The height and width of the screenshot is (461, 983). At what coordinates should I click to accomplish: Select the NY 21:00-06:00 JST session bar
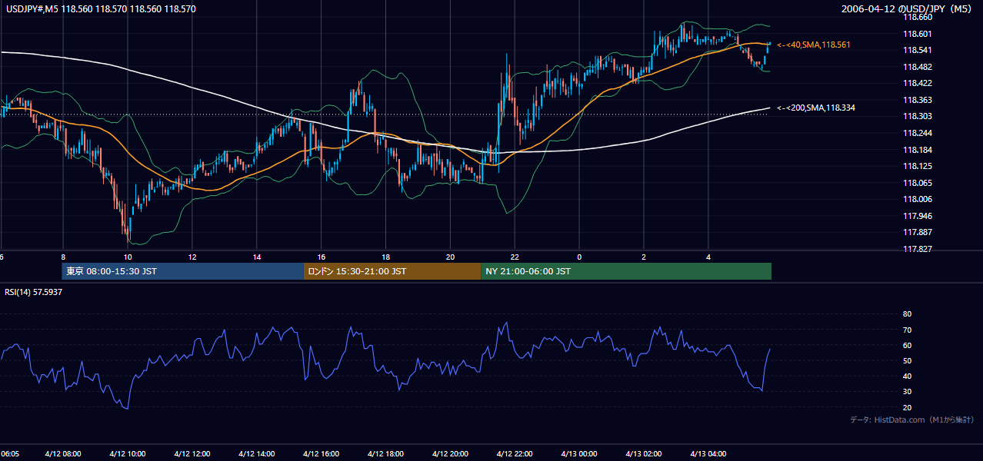pyautogui.click(x=626, y=271)
